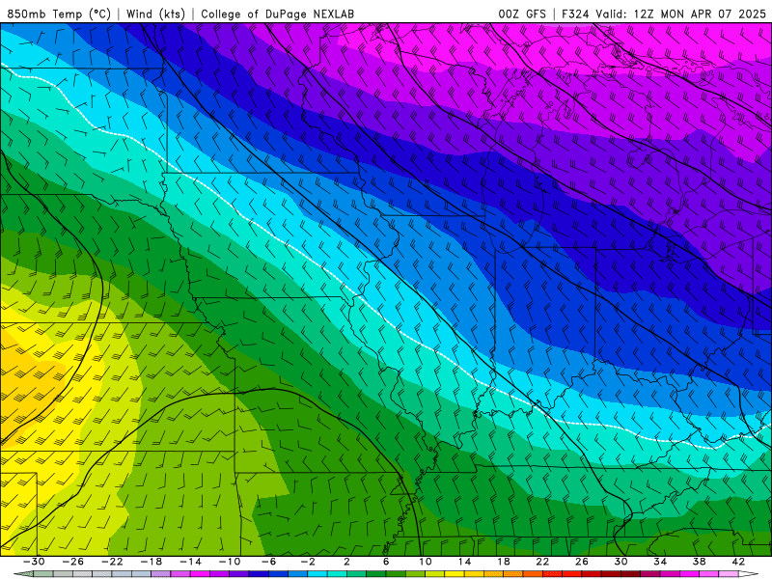Viewport: 772px width, 579px height.
Task: Click the left end arrow of the colorbar
Action: tap(23, 573)
